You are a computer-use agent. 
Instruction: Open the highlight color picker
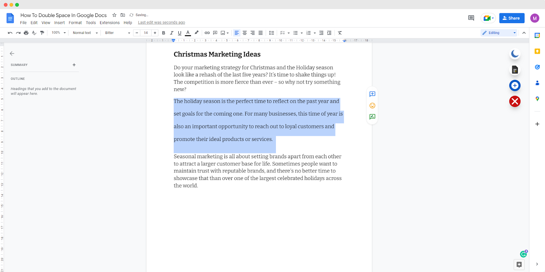coord(197,33)
